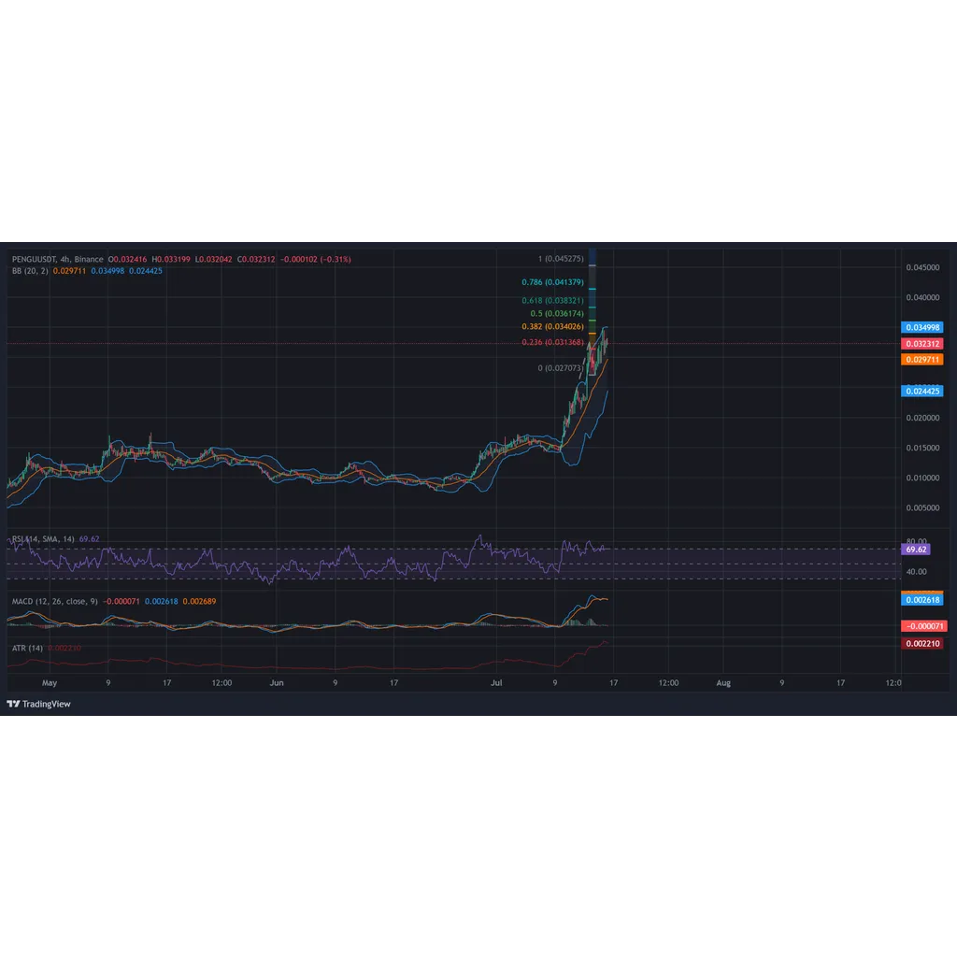Click the 0.045000 price scale label
Viewport: 957px width, 957px height.
click(922, 267)
